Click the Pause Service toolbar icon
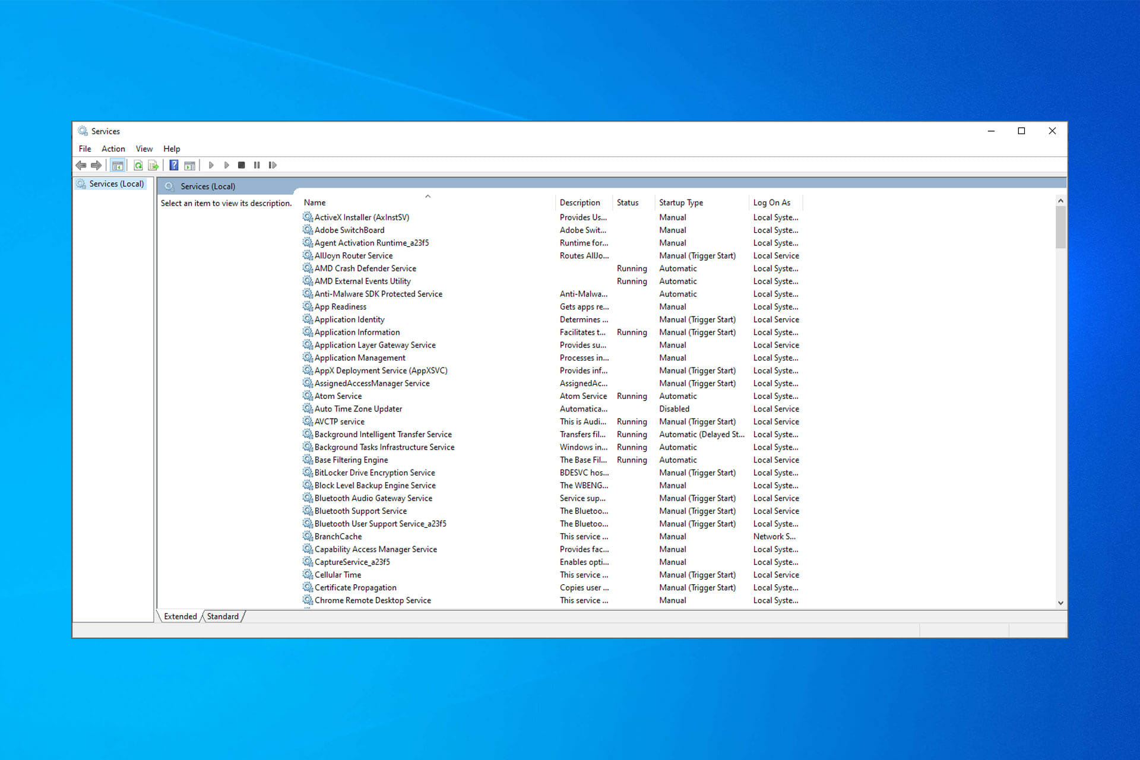 [256, 165]
